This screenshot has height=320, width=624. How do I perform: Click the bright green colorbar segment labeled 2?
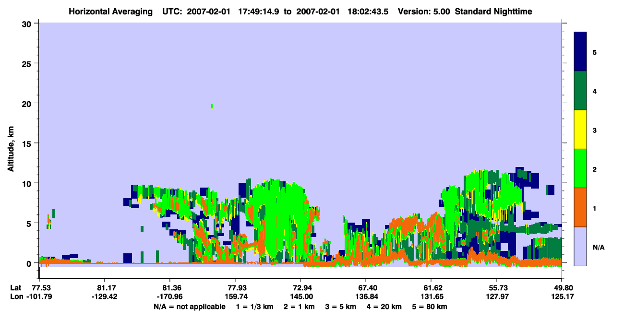[x=580, y=168]
